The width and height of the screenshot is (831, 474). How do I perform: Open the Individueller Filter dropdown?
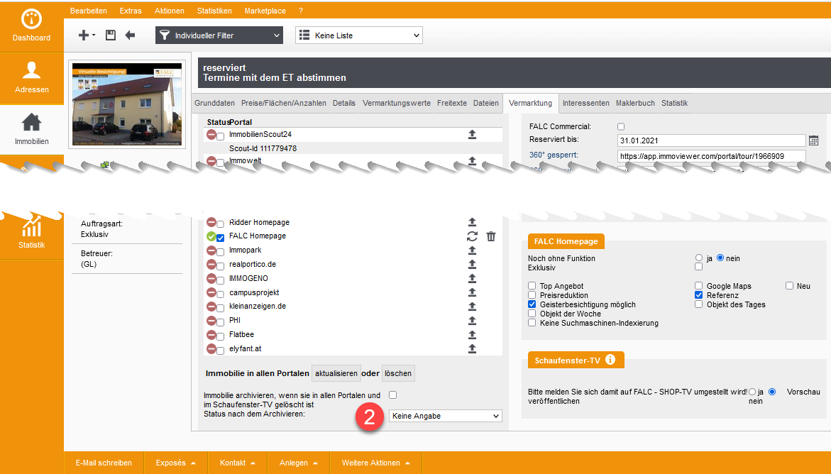tap(219, 35)
